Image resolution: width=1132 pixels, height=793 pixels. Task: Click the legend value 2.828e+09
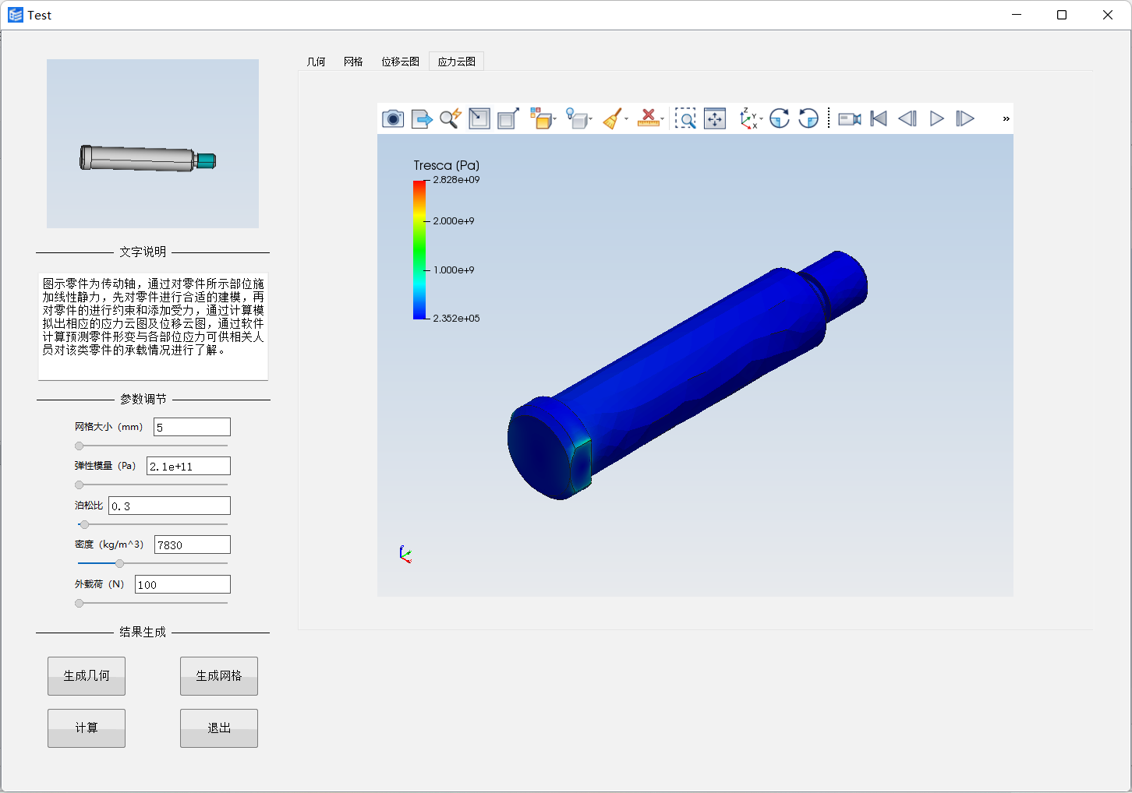point(456,179)
